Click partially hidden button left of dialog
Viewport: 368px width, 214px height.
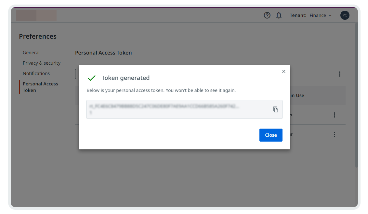(x=77, y=74)
